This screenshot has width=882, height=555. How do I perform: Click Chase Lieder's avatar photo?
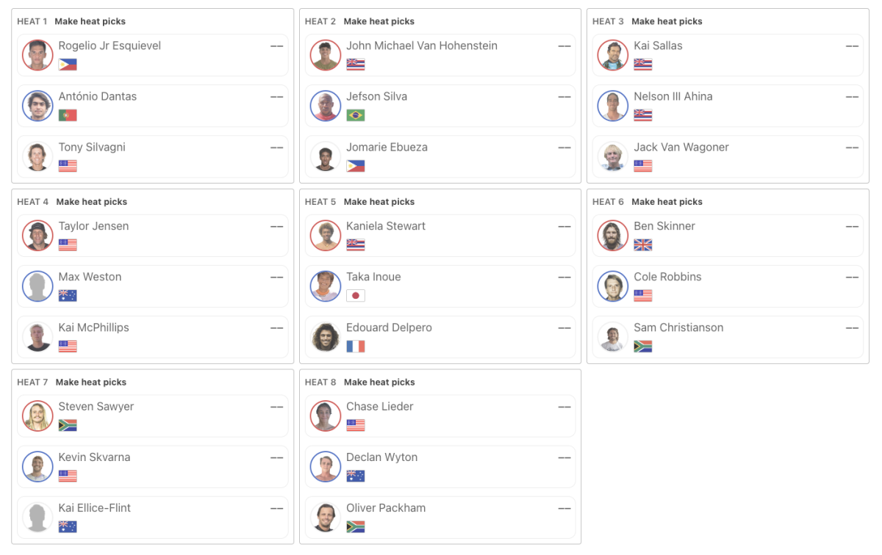(x=325, y=416)
